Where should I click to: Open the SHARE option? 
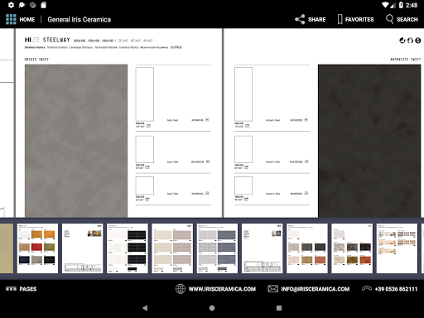316,20
